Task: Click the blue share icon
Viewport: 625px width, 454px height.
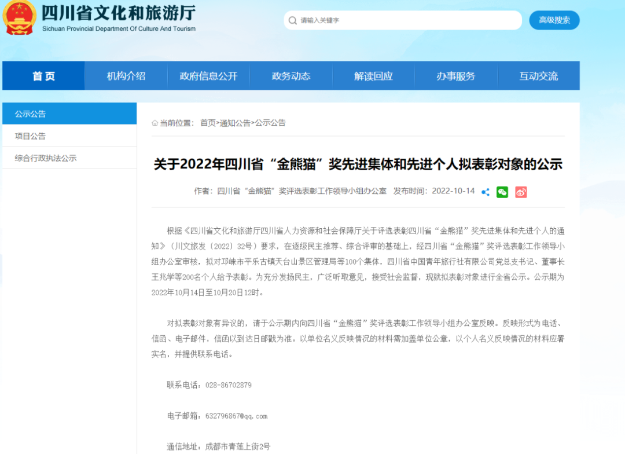Action: (486, 192)
